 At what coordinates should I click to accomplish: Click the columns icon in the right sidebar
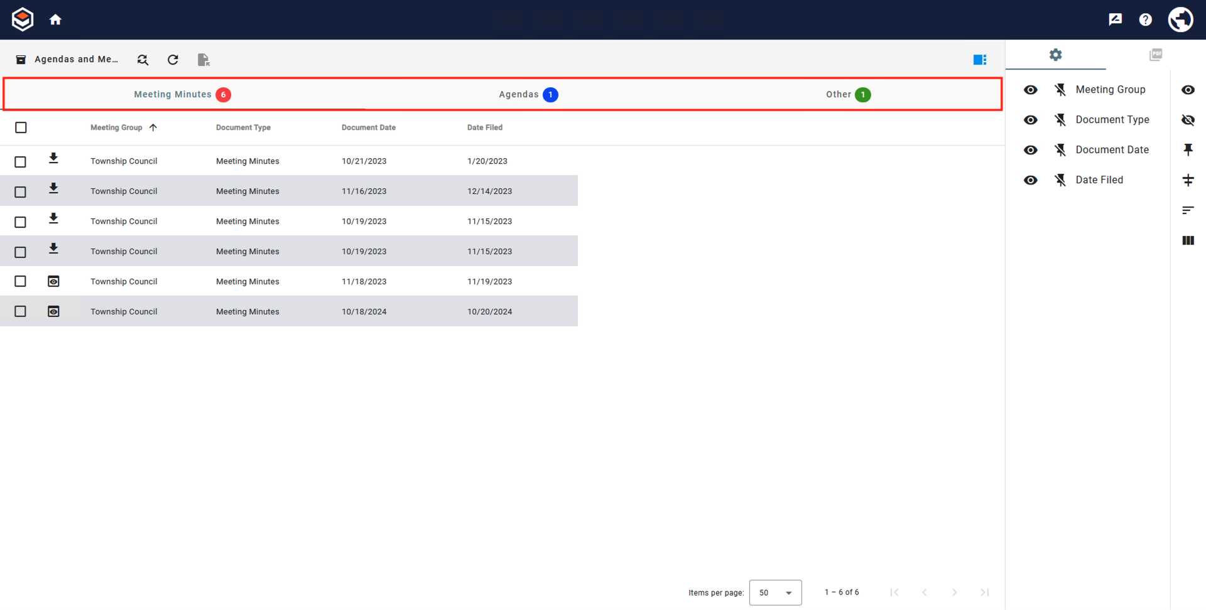pos(1188,240)
